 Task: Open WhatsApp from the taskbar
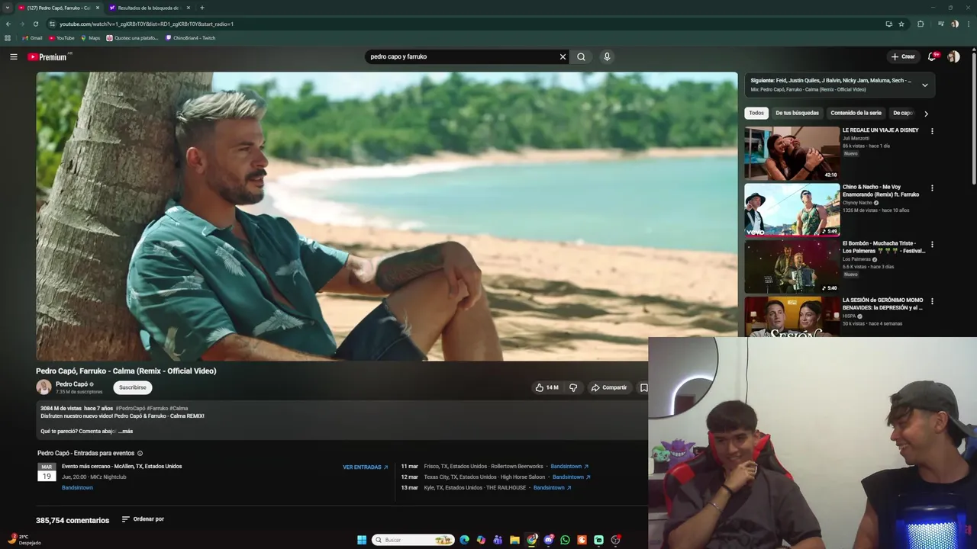[565, 540]
